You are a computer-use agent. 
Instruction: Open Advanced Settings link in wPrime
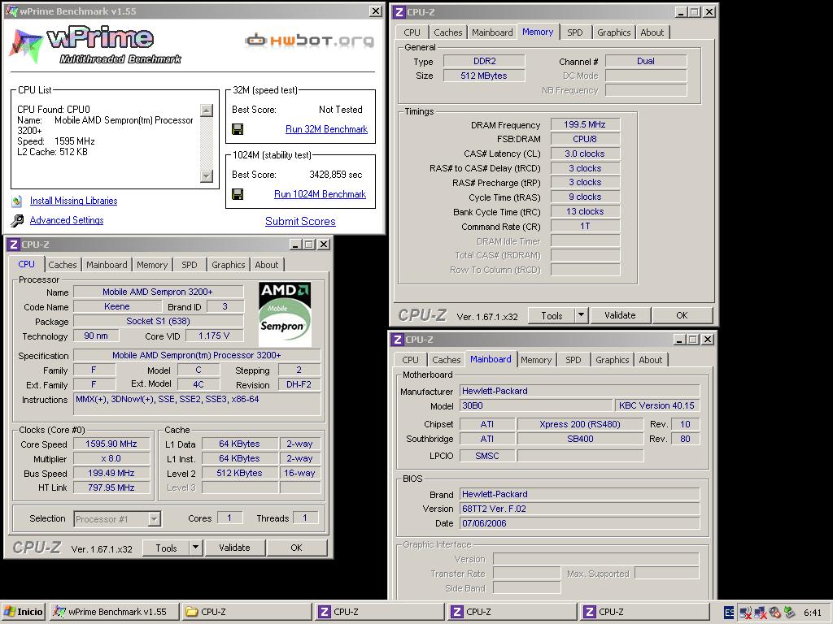[x=67, y=220]
